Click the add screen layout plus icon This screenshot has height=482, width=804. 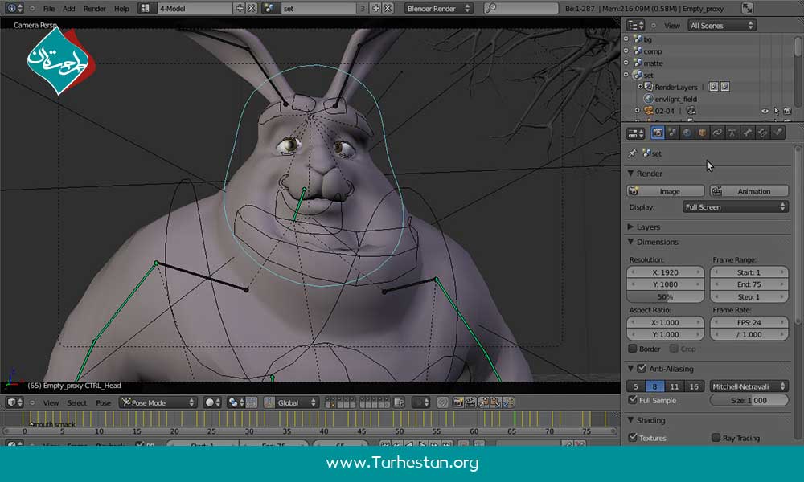click(240, 8)
